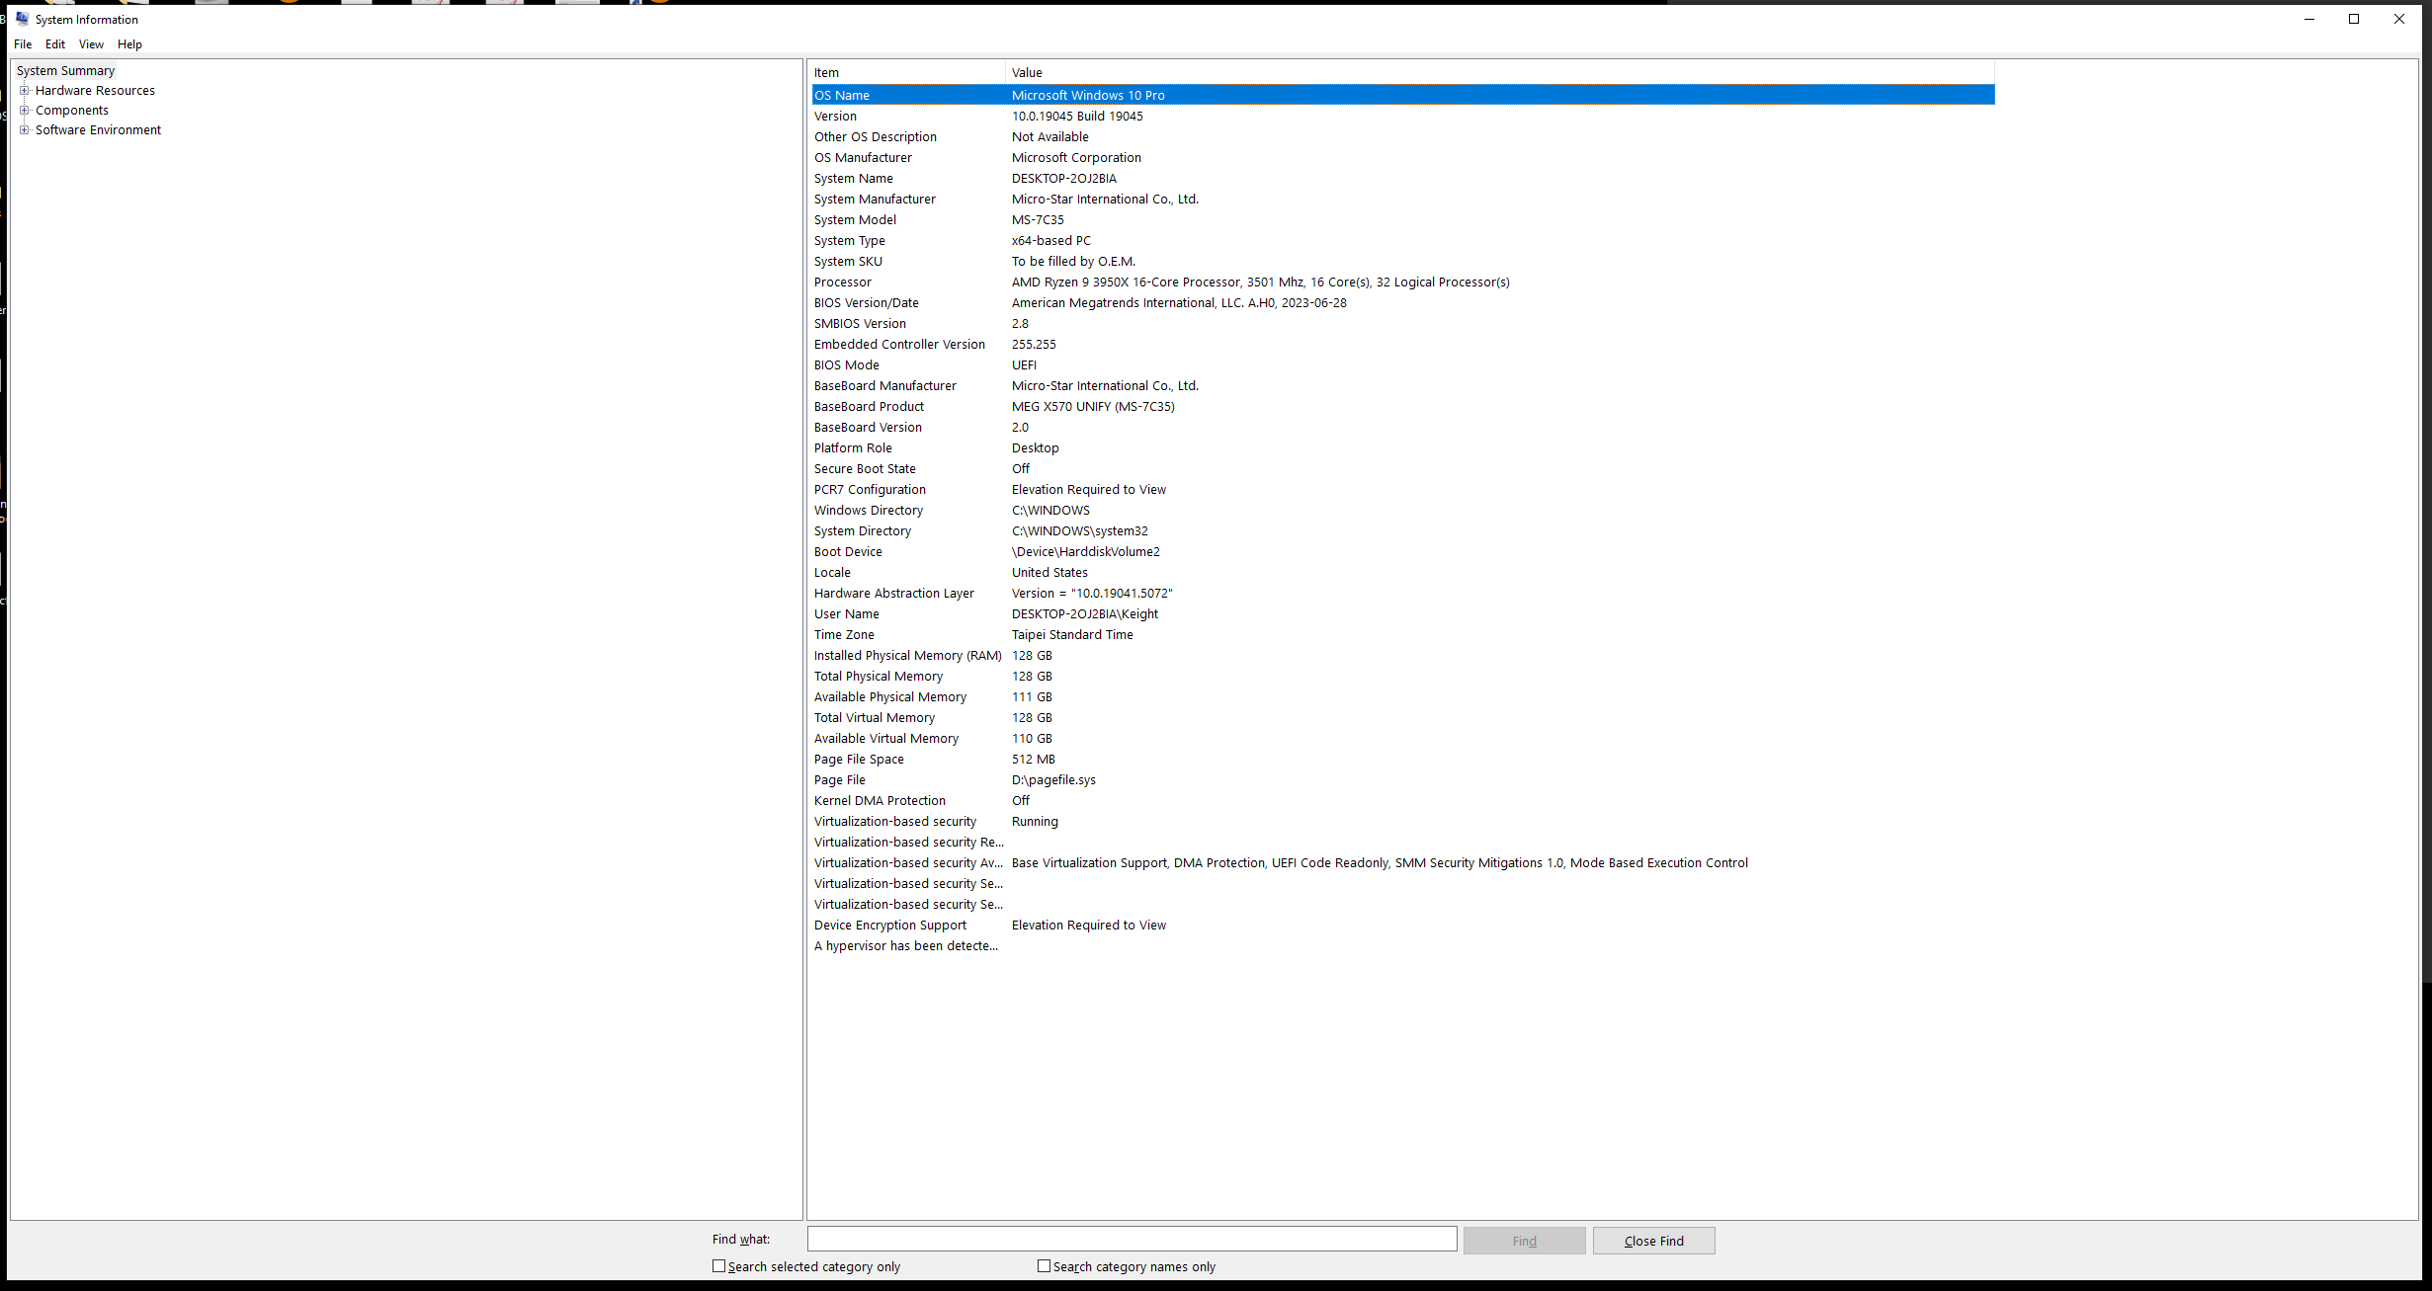2432x1291 pixels.
Task: Select the Secure Boot State row
Action: pyautogui.click(x=1402, y=469)
